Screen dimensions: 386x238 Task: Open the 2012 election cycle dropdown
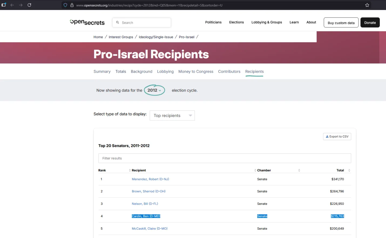pyautogui.click(x=154, y=90)
